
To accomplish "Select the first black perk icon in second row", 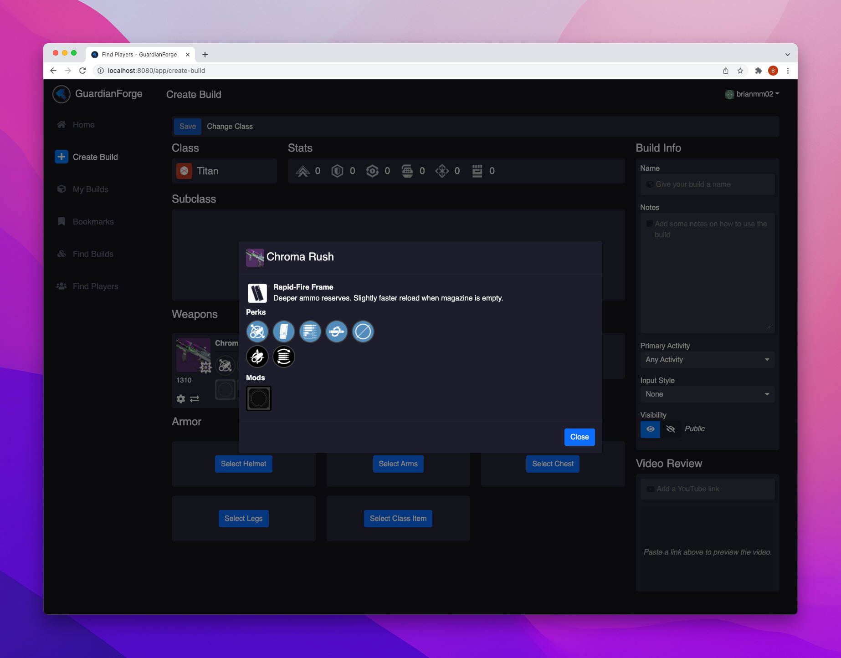I will [x=257, y=357].
